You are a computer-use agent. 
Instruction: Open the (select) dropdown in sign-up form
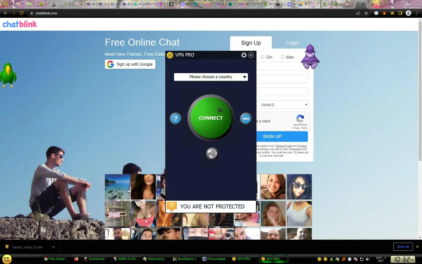[283, 105]
